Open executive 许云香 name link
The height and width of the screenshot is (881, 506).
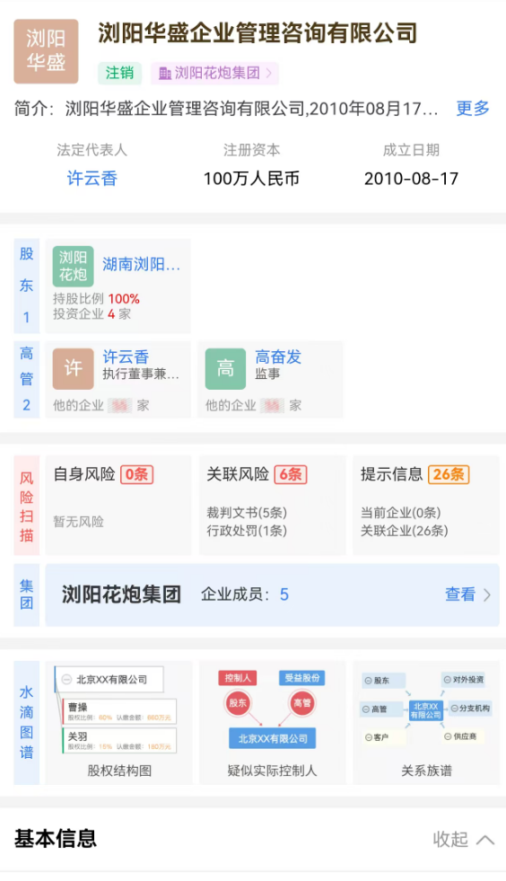click(x=126, y=357)
